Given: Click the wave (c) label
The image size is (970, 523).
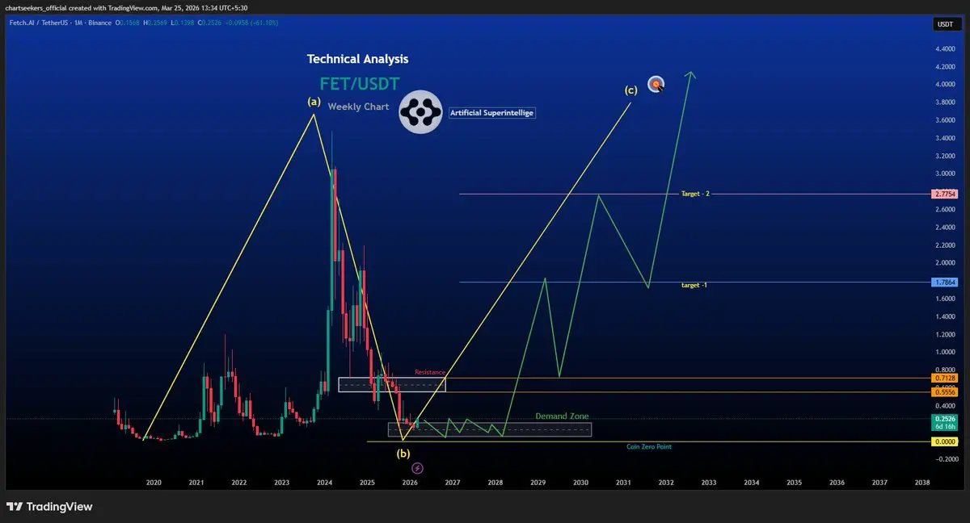Looking at the screenshot, I should (630, 90).
